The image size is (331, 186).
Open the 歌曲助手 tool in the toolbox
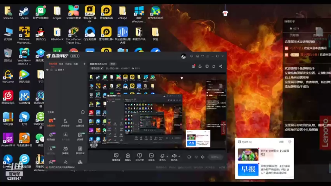80,150
